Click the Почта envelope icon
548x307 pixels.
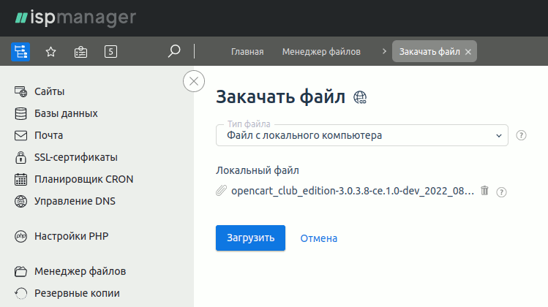point(20,135)
